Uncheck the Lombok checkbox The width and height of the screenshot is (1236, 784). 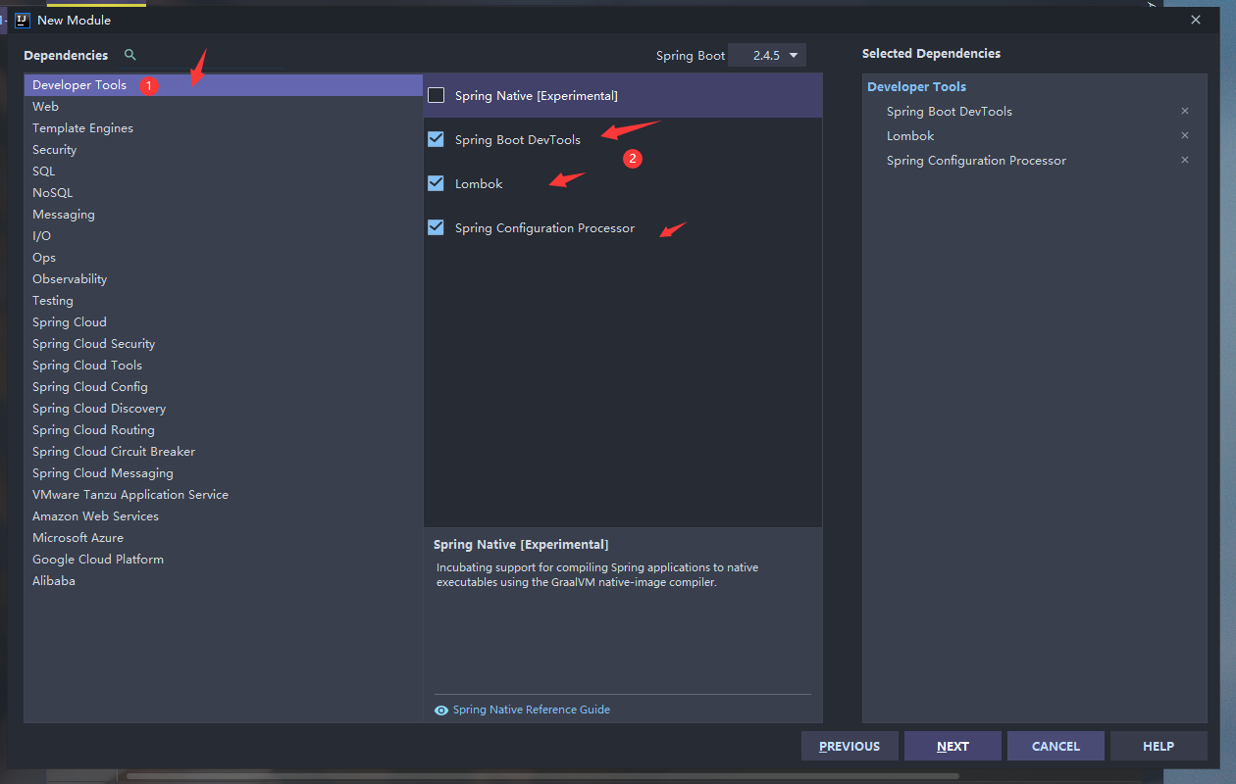tap(437, 183)
